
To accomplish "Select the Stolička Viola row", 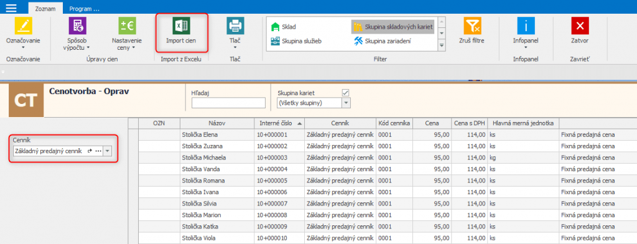I will 383,238.
